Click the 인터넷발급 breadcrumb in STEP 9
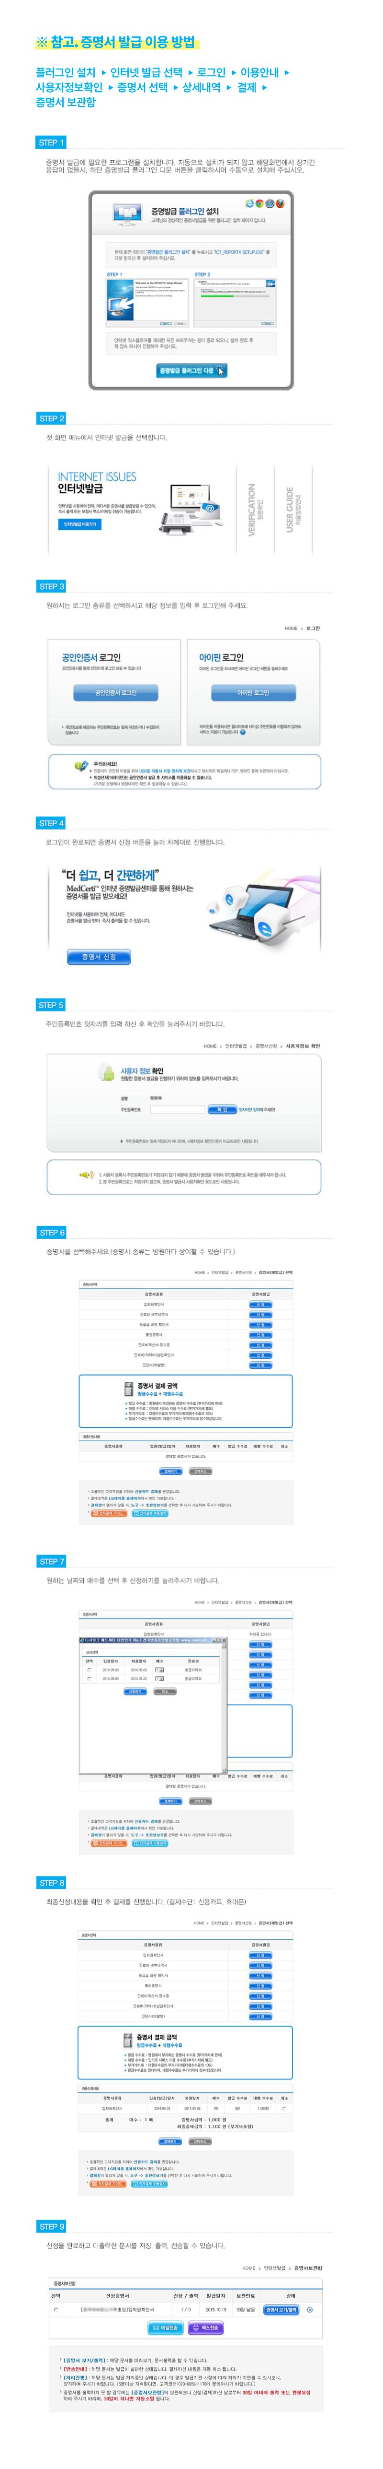383x2469 pixels. 274,2267
